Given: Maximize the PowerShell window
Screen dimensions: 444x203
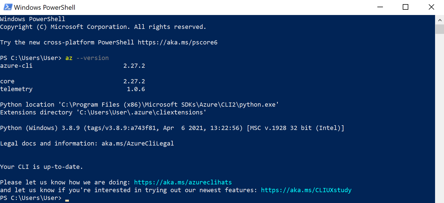Looking at the screenshot, I should 406,7.
